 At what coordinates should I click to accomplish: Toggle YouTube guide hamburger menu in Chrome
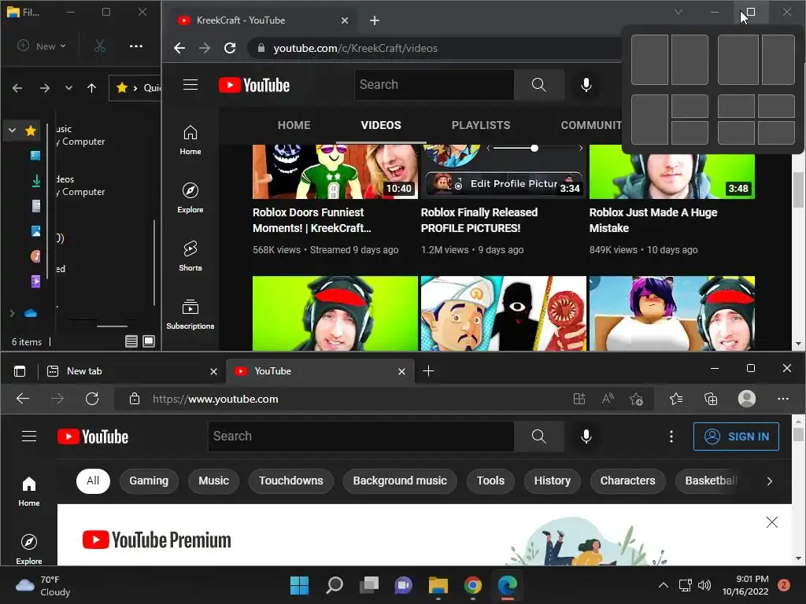190,85
